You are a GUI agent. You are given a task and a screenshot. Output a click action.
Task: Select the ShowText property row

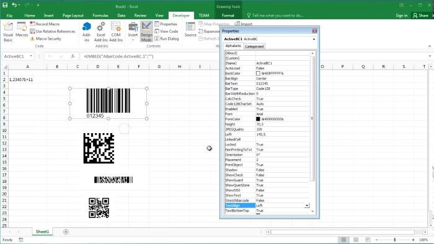point(267,195)
